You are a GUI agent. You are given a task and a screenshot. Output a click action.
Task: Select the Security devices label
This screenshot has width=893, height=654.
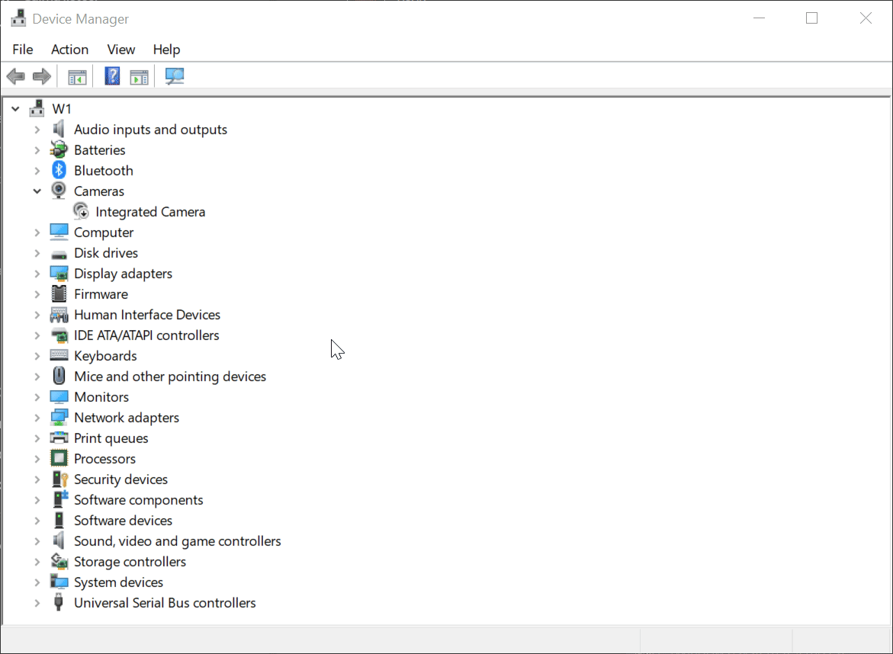point(120,479)
